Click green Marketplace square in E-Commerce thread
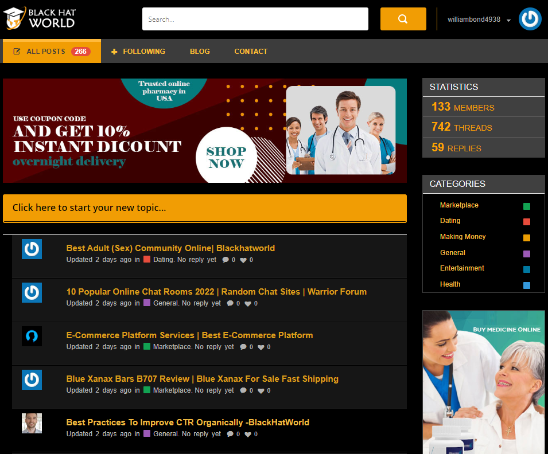548x454 pixels. point(147,346)
